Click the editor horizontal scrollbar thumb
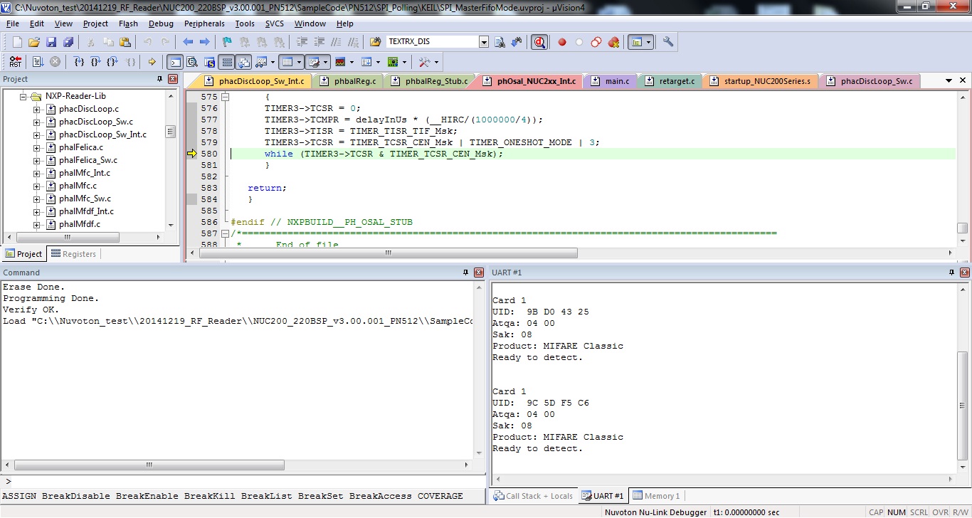This screenshot has height=518, width=972. point(388,253)
